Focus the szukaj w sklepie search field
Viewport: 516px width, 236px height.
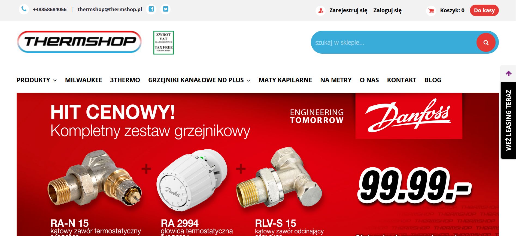394,43
